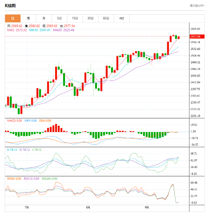214x220 pixels.
Task: Open the 15分 timeframe tab
Action: tap(75, 18)
